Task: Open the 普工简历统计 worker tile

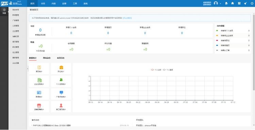Action: pyautogui.click(x=61, y=107)
